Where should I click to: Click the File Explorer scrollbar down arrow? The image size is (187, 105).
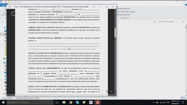(186, 95)
